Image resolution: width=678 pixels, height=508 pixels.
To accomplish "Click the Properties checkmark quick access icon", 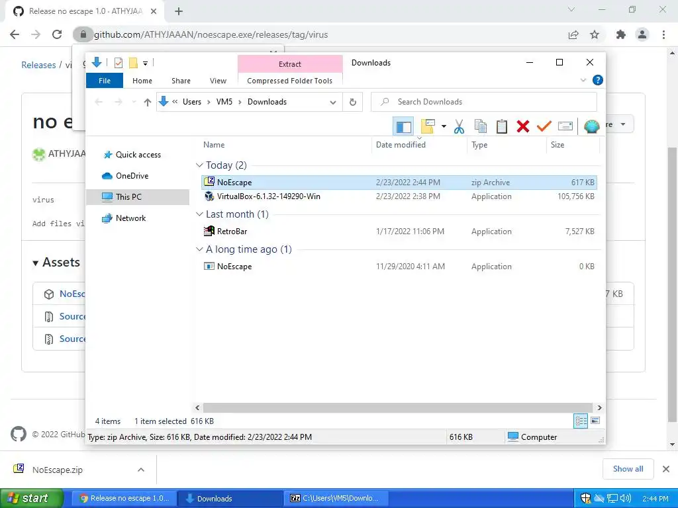I will tap(118, 63).
